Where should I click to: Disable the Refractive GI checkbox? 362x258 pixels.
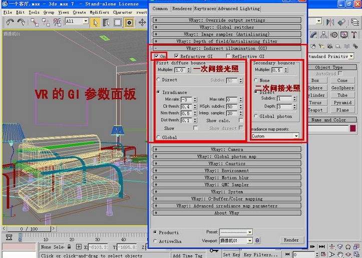[x=177, y=56]
